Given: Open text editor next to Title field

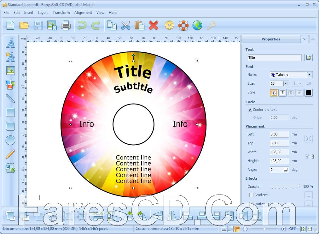Looking at the screenshot, I should tap(308, 57).
